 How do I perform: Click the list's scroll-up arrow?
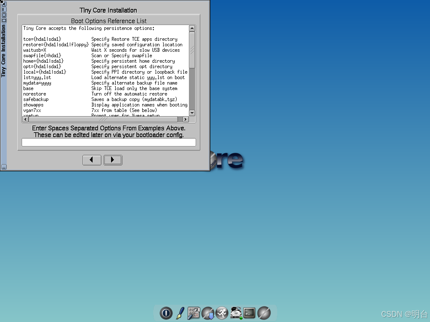[x=192, y=28]
